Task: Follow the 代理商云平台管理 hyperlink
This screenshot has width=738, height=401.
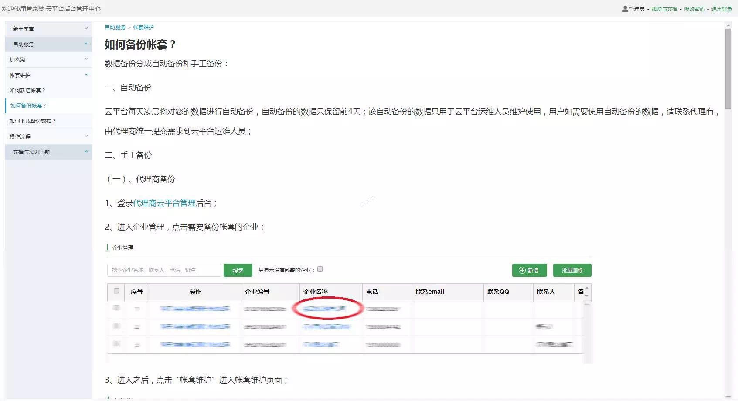Action: (x=164, y=203)
